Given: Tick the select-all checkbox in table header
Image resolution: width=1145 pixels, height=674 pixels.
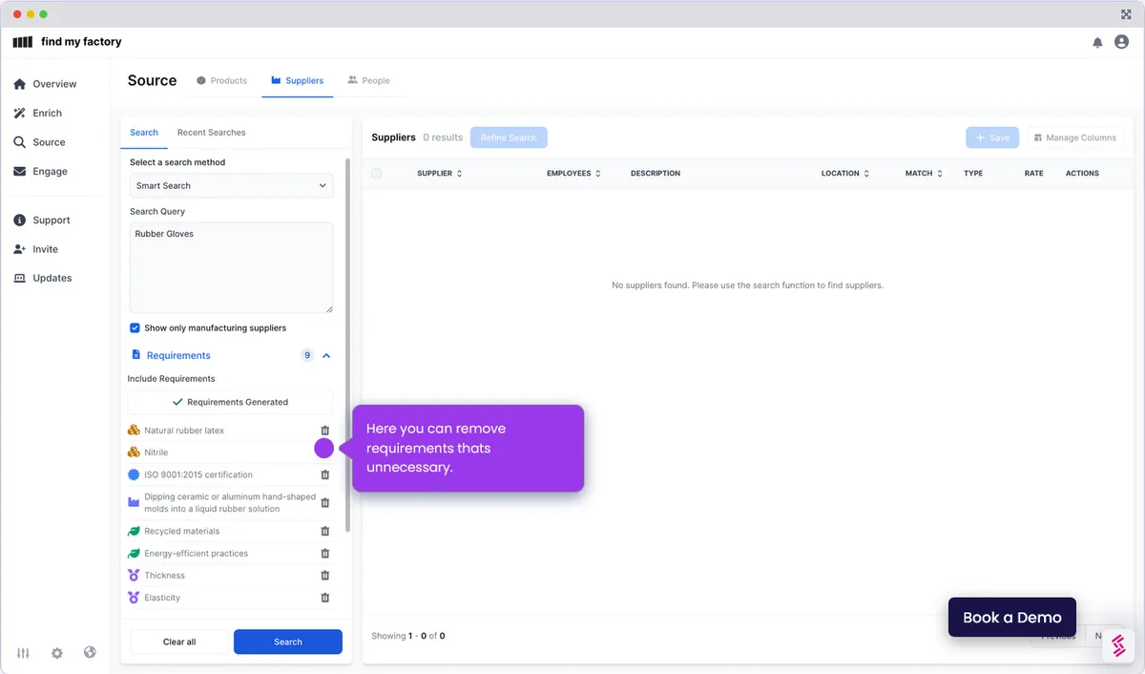Looking at the screenshot, I should click(x=376, y=174).
